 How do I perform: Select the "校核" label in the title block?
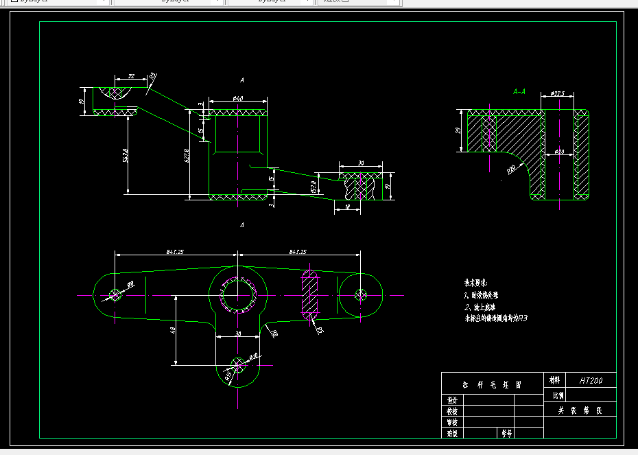453,411
